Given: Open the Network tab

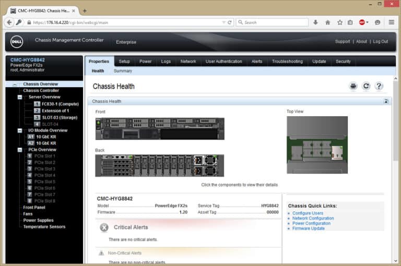Looking at the screenshot, I should [x=188, y=62].
